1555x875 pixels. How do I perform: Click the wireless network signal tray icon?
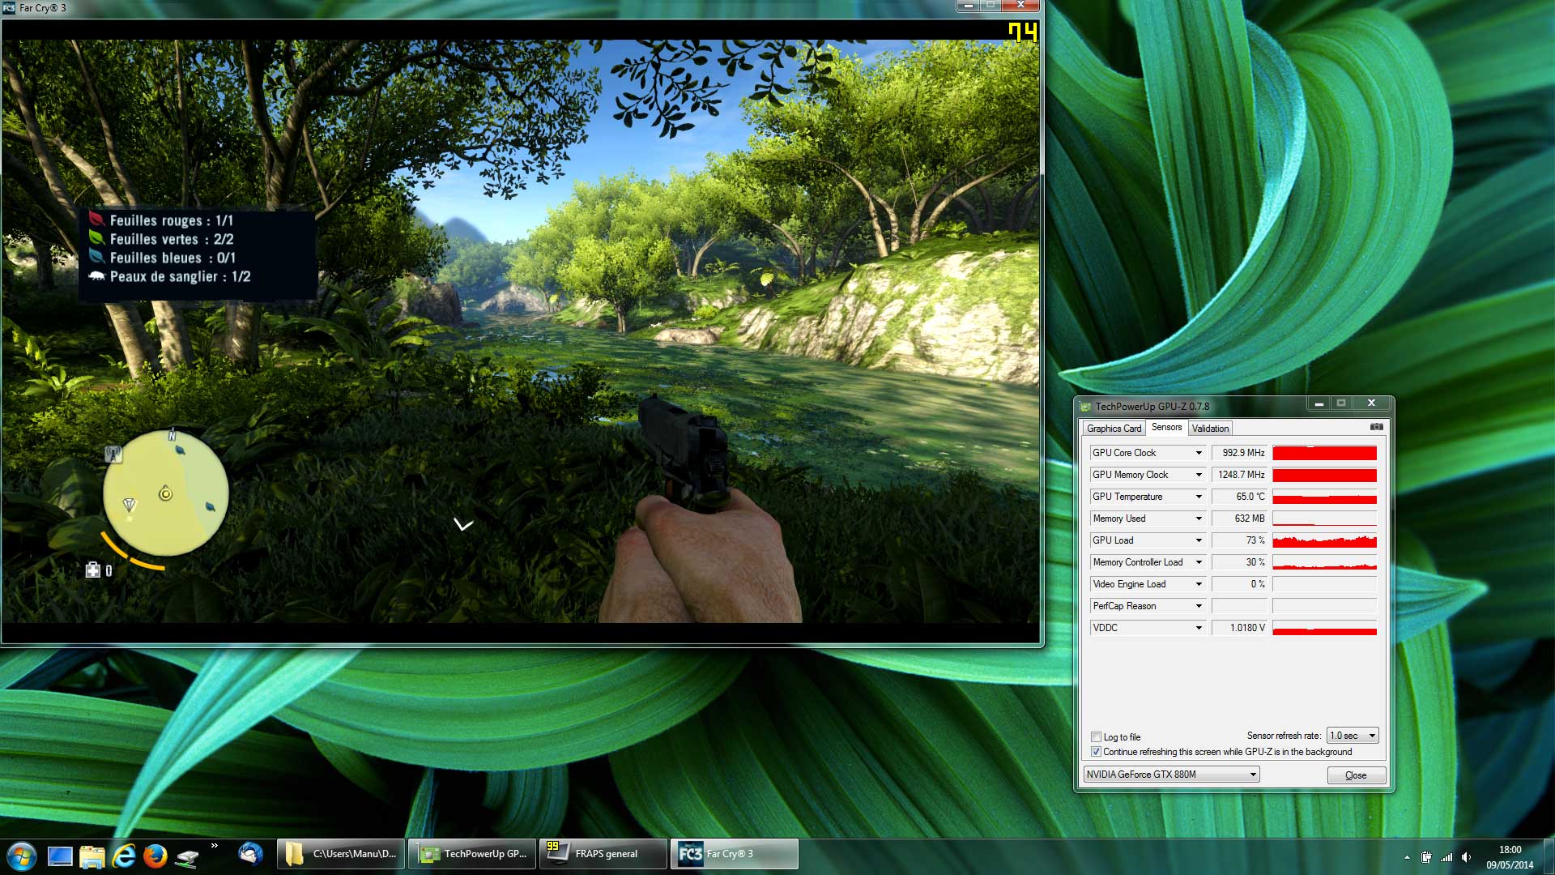coord(1446,857)
